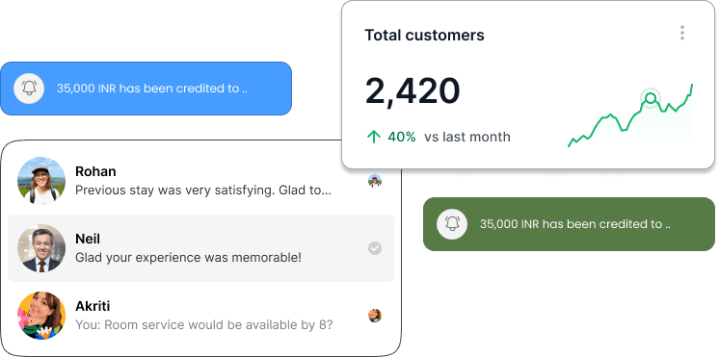Click the small Rohan read-receipt avatar
This screenshot has height=357, width=719.
coord(375,181)
